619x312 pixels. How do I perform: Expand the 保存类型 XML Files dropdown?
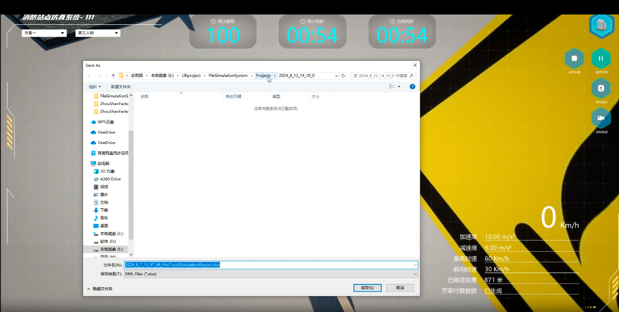pos(271,274)
